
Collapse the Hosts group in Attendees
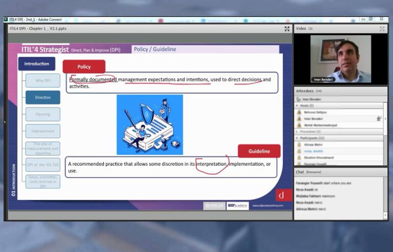point(297,106)
